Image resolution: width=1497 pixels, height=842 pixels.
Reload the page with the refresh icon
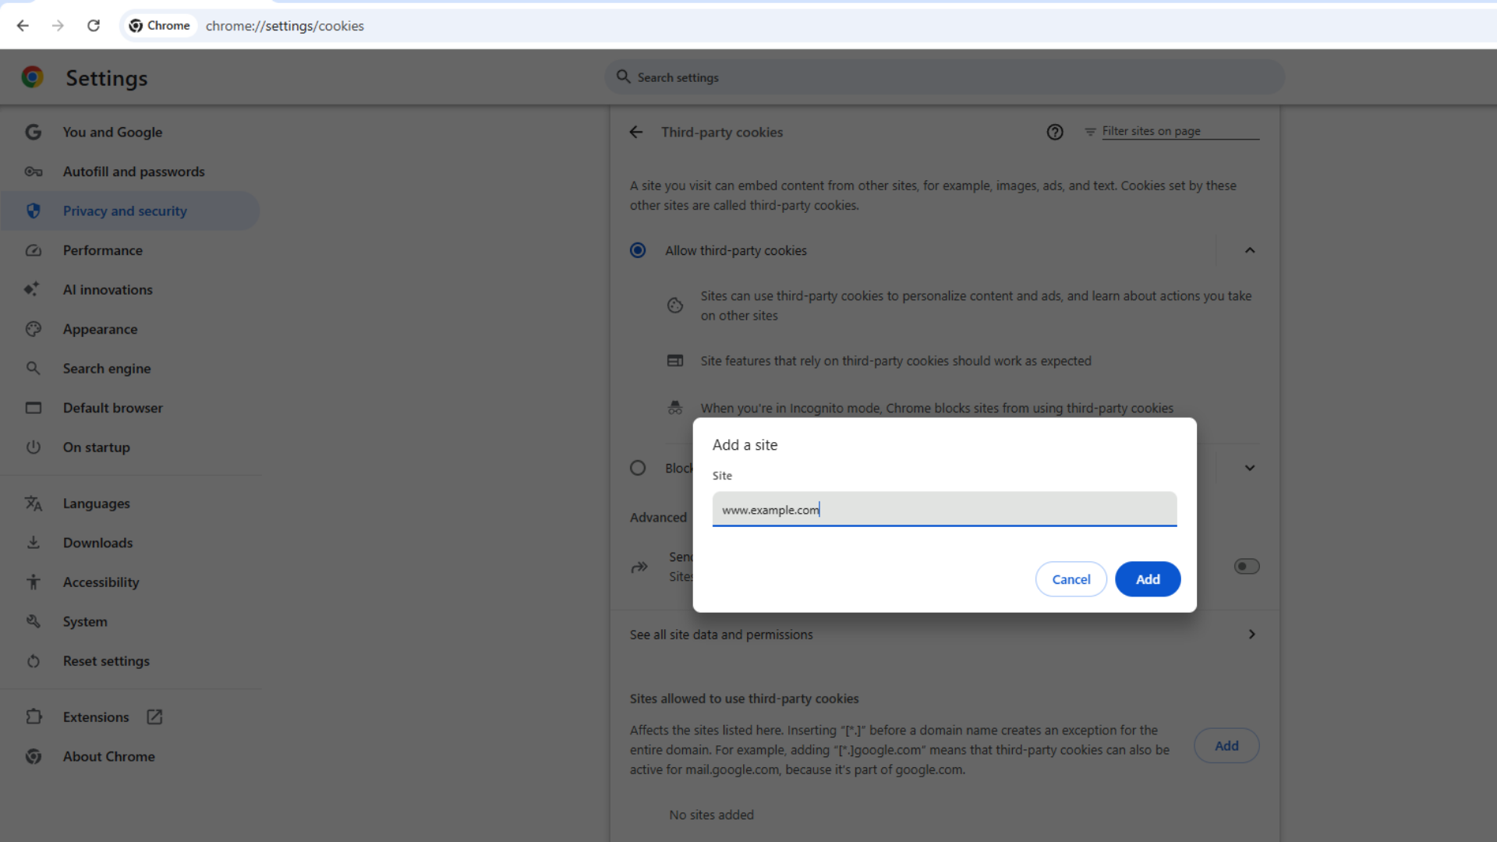tap(94, 26)
